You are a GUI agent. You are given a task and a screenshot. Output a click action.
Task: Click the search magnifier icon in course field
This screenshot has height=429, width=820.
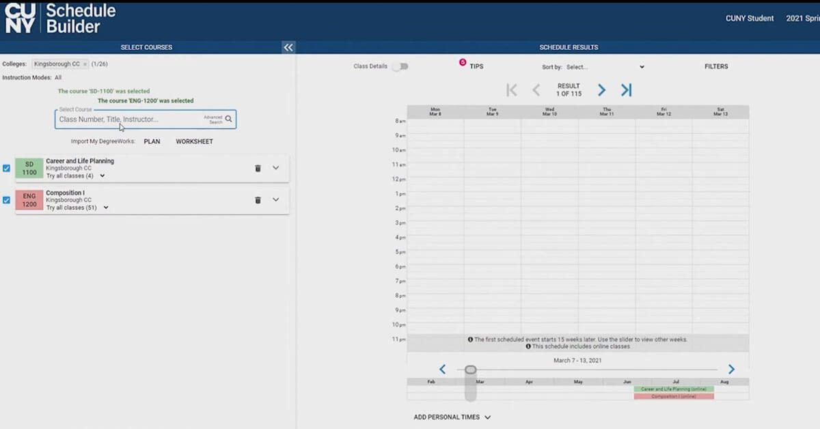click(229, 119)
